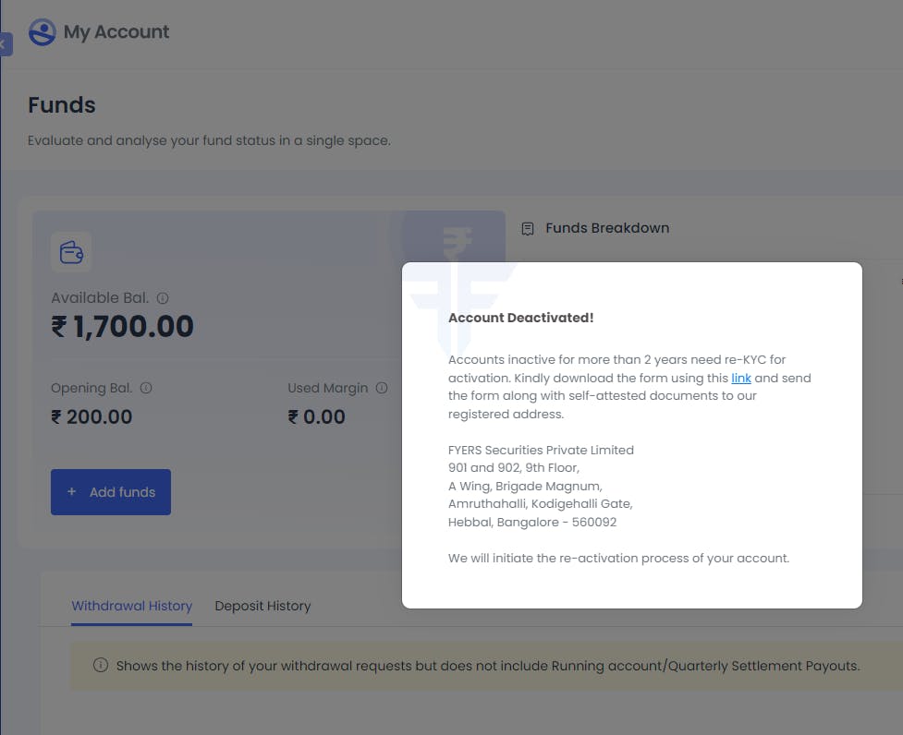This screenshot has width=903, height=735.
Task: Collapse the sidebar using left-edge chevron
Action: 5,44
